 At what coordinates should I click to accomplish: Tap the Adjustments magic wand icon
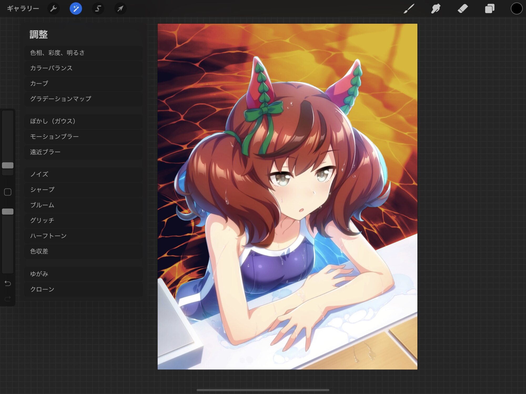pyautogui.click(x=76, y=9)
